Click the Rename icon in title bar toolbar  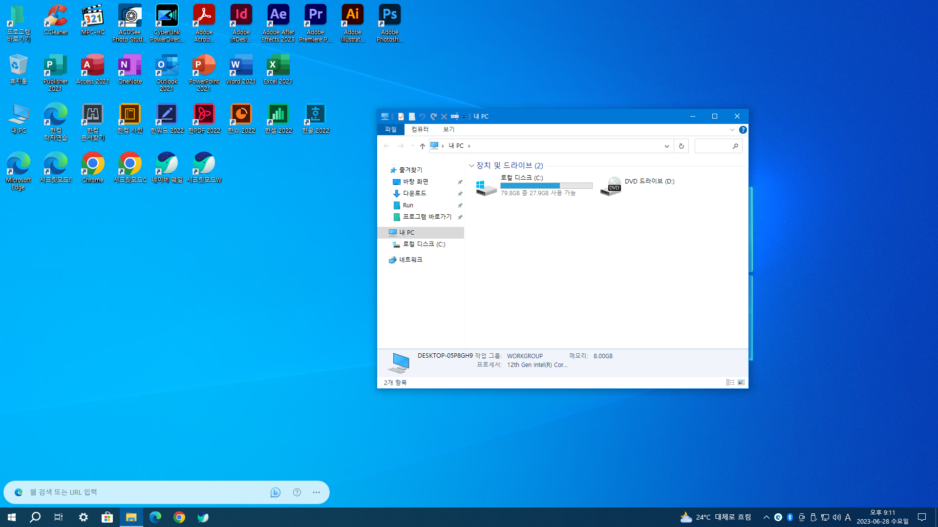pyautogui.click(x=455, y=117)
